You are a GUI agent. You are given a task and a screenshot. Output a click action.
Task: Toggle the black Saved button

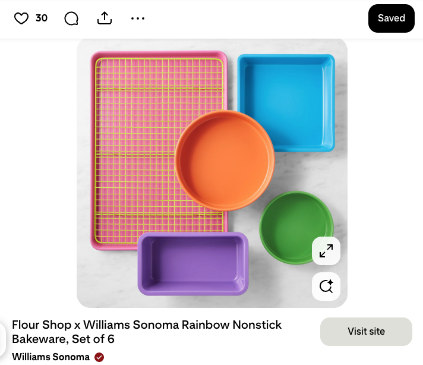click(392, 18)
